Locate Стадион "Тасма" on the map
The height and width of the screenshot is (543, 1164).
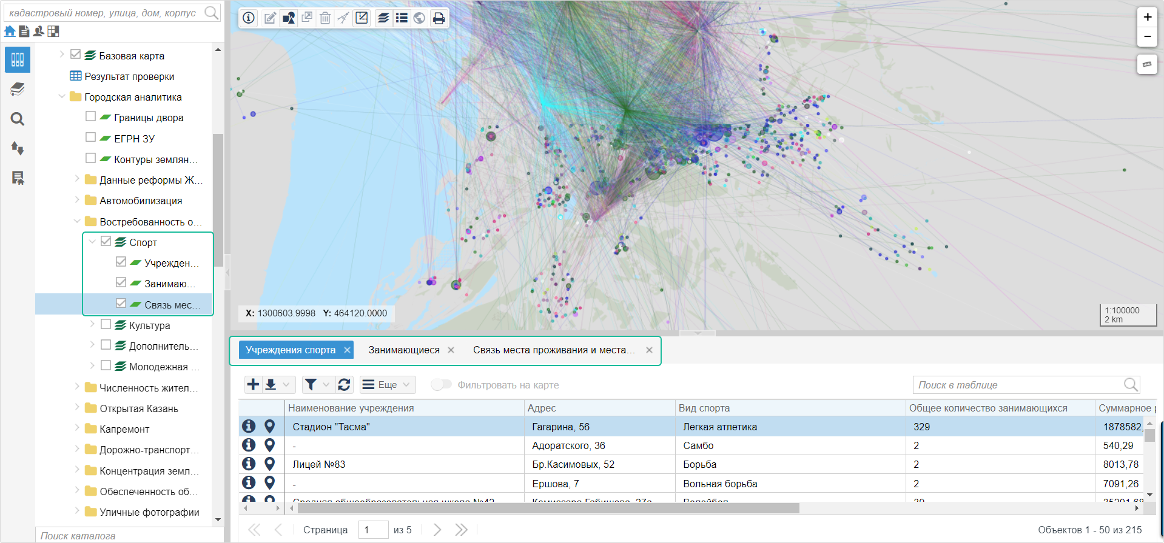pyautogui.click(x=270, y=426)
